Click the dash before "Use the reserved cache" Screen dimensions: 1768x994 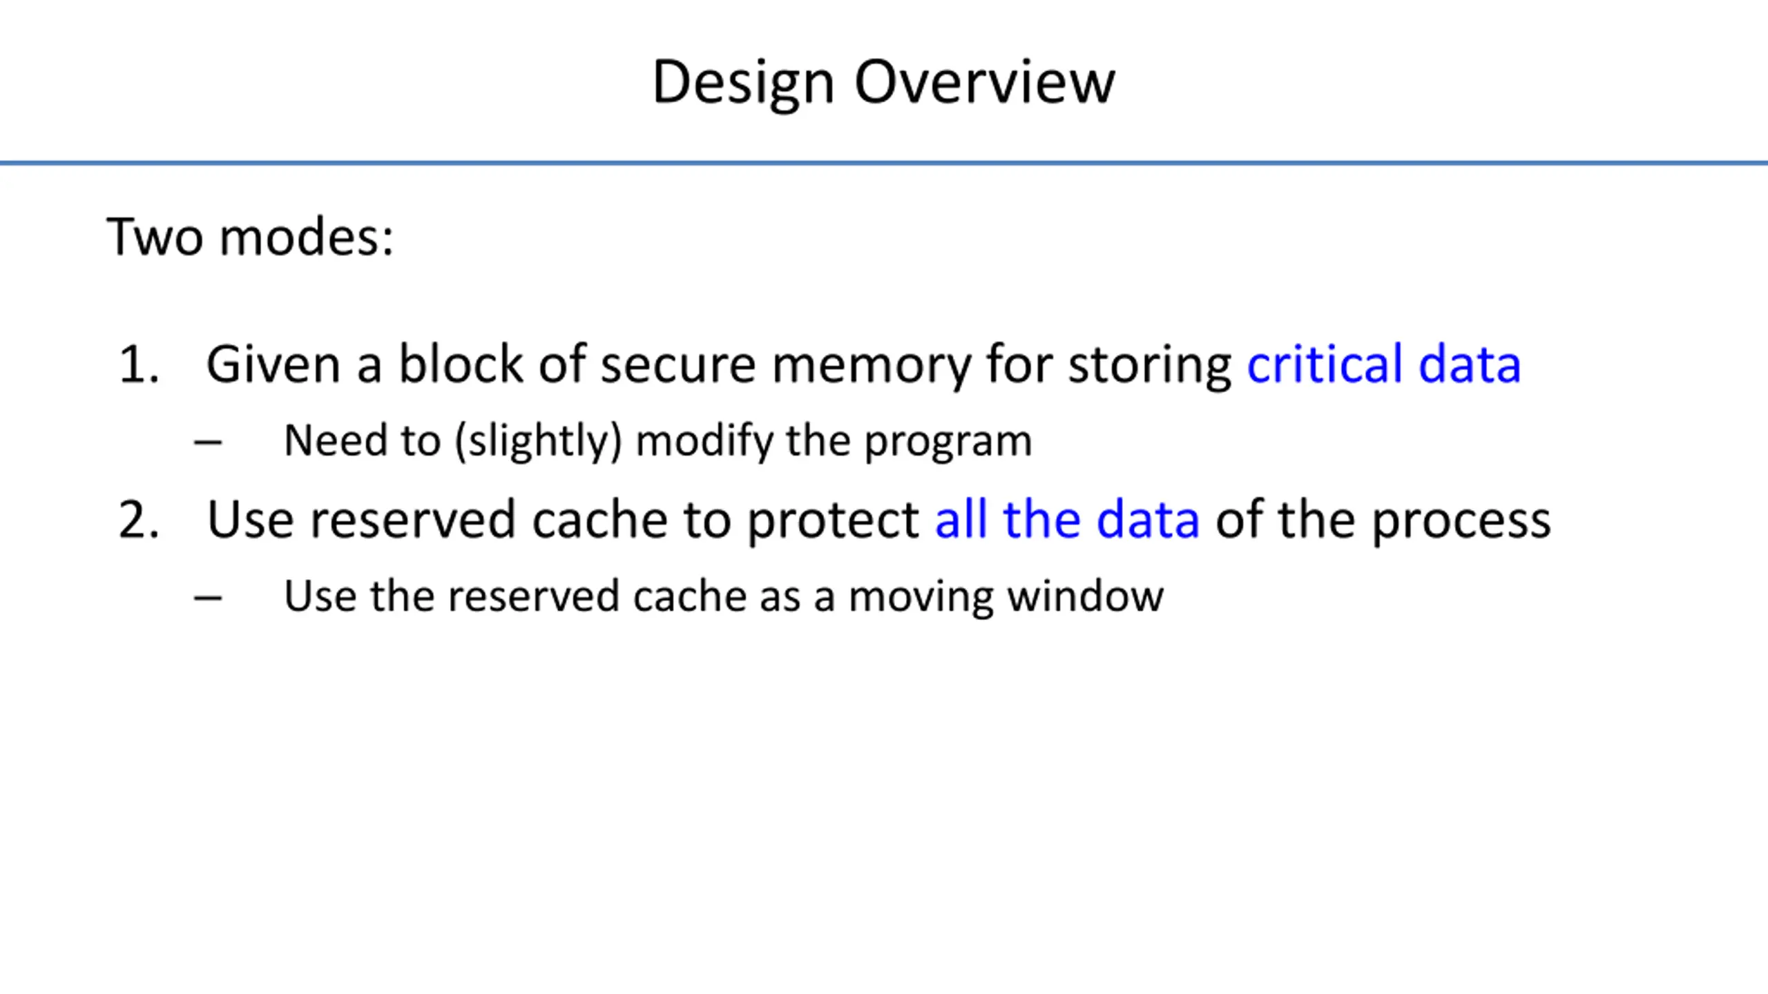(208, 597)
